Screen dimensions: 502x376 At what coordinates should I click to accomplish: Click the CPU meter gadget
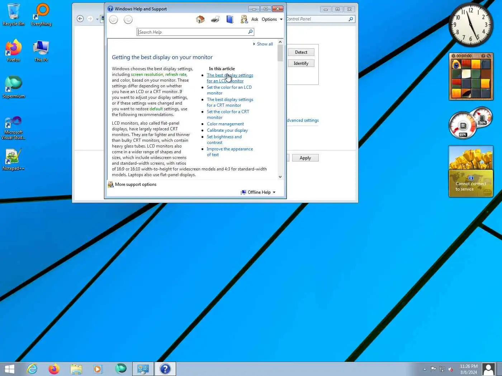(x=471, y=123)
